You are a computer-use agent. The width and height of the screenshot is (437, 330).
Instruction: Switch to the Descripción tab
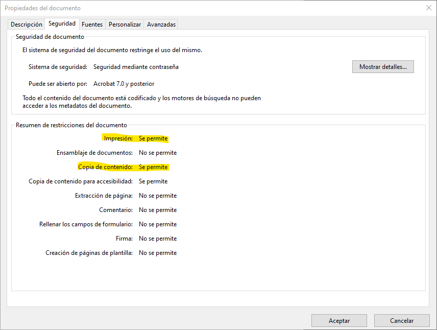(27, 24)
